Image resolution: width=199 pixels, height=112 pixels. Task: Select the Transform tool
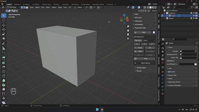(4, 38)
